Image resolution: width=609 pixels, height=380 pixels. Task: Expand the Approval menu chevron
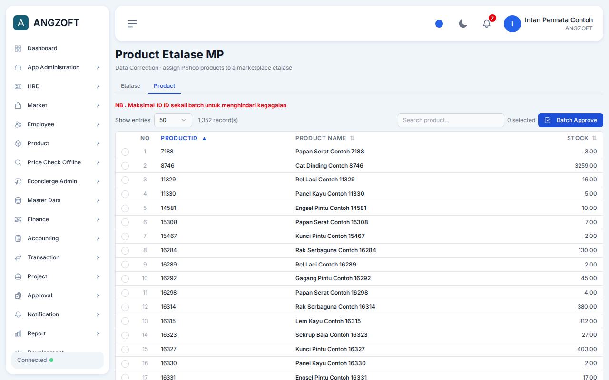tap(98, 295)
